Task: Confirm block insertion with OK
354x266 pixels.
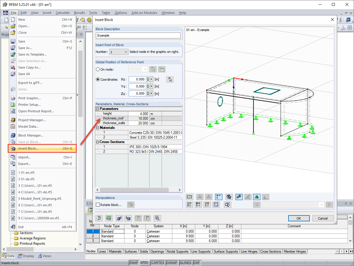Action: pyautogui.click(x=299, y=218)
